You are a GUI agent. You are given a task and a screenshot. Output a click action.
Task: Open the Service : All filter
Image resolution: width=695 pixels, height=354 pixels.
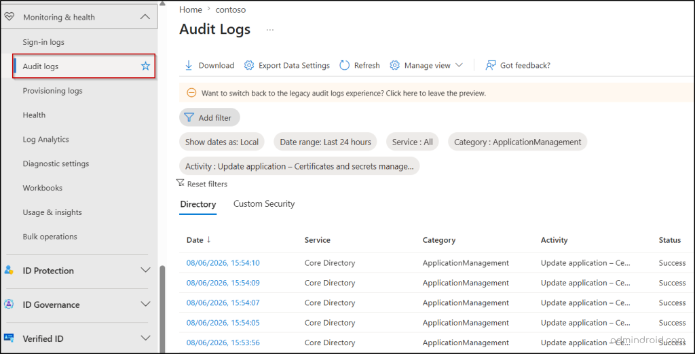coord(412,142)
